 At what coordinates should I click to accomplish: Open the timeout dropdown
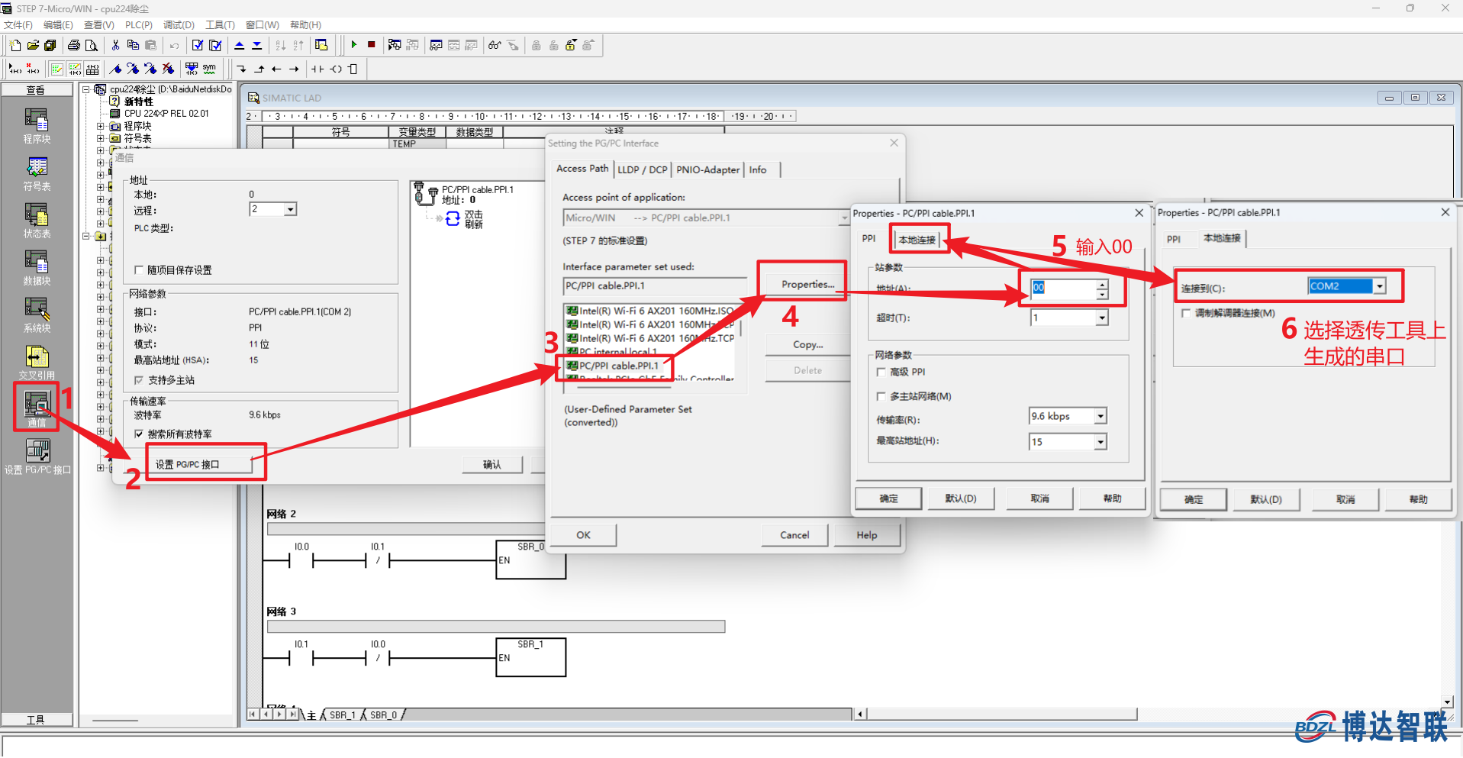click(1101, 318)
